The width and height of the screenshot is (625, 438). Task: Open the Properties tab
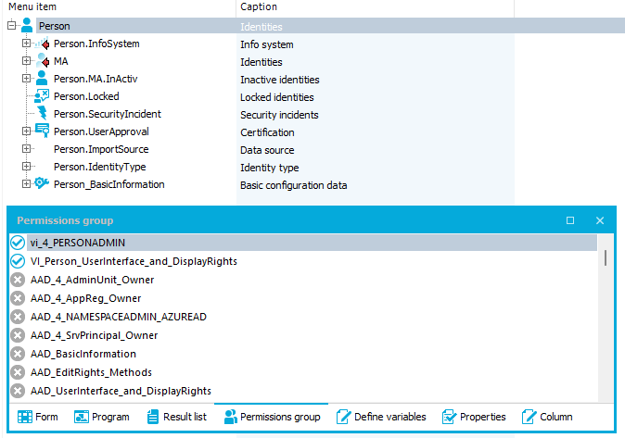click(474, 417)
